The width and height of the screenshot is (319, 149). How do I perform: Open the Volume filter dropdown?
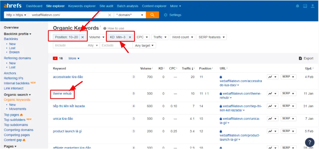click(97, 37)
